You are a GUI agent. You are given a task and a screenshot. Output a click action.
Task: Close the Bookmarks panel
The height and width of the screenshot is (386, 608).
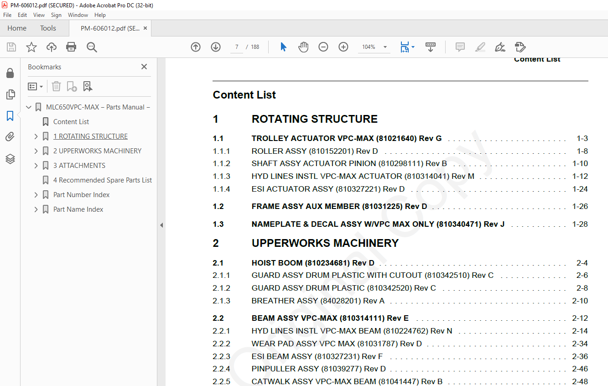pos(144,67)
